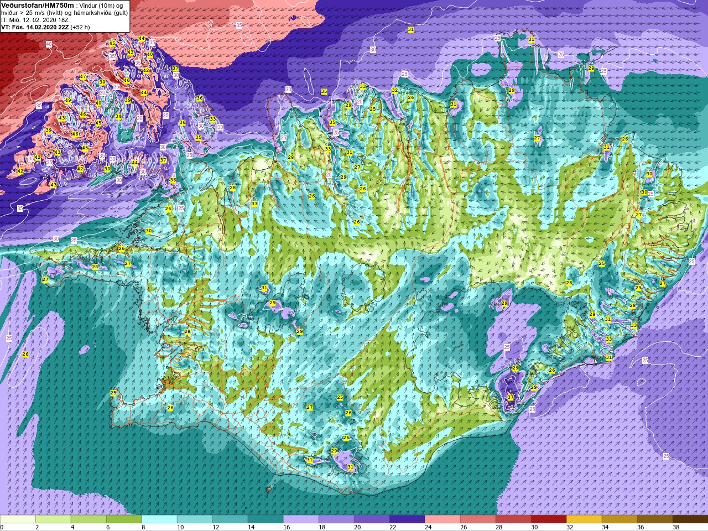Viewport: 708px width, 531px height.
Task: Click the 34–36 m/s ochre legend swatch
Action: tap(619, 519)
